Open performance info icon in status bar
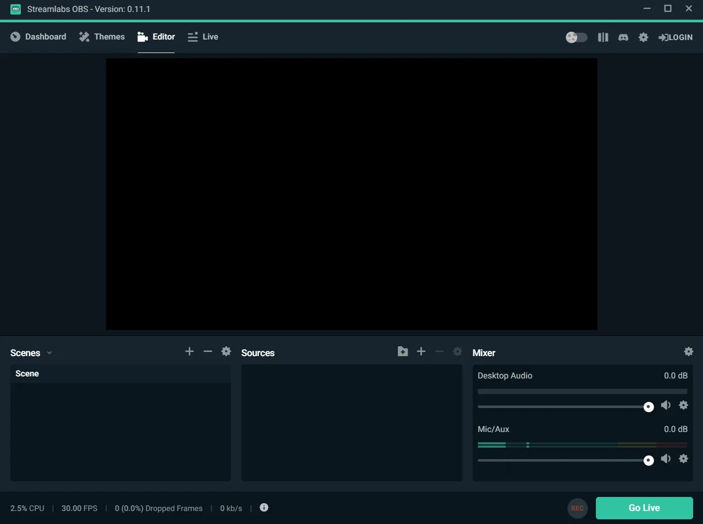This screenshot has width=703, height=524. pos(264,507)
